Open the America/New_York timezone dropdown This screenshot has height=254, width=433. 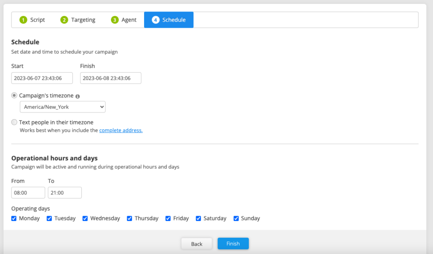(x=62, y=107)
